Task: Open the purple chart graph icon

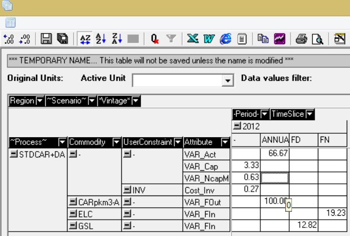Action: (x=280, y=39)
